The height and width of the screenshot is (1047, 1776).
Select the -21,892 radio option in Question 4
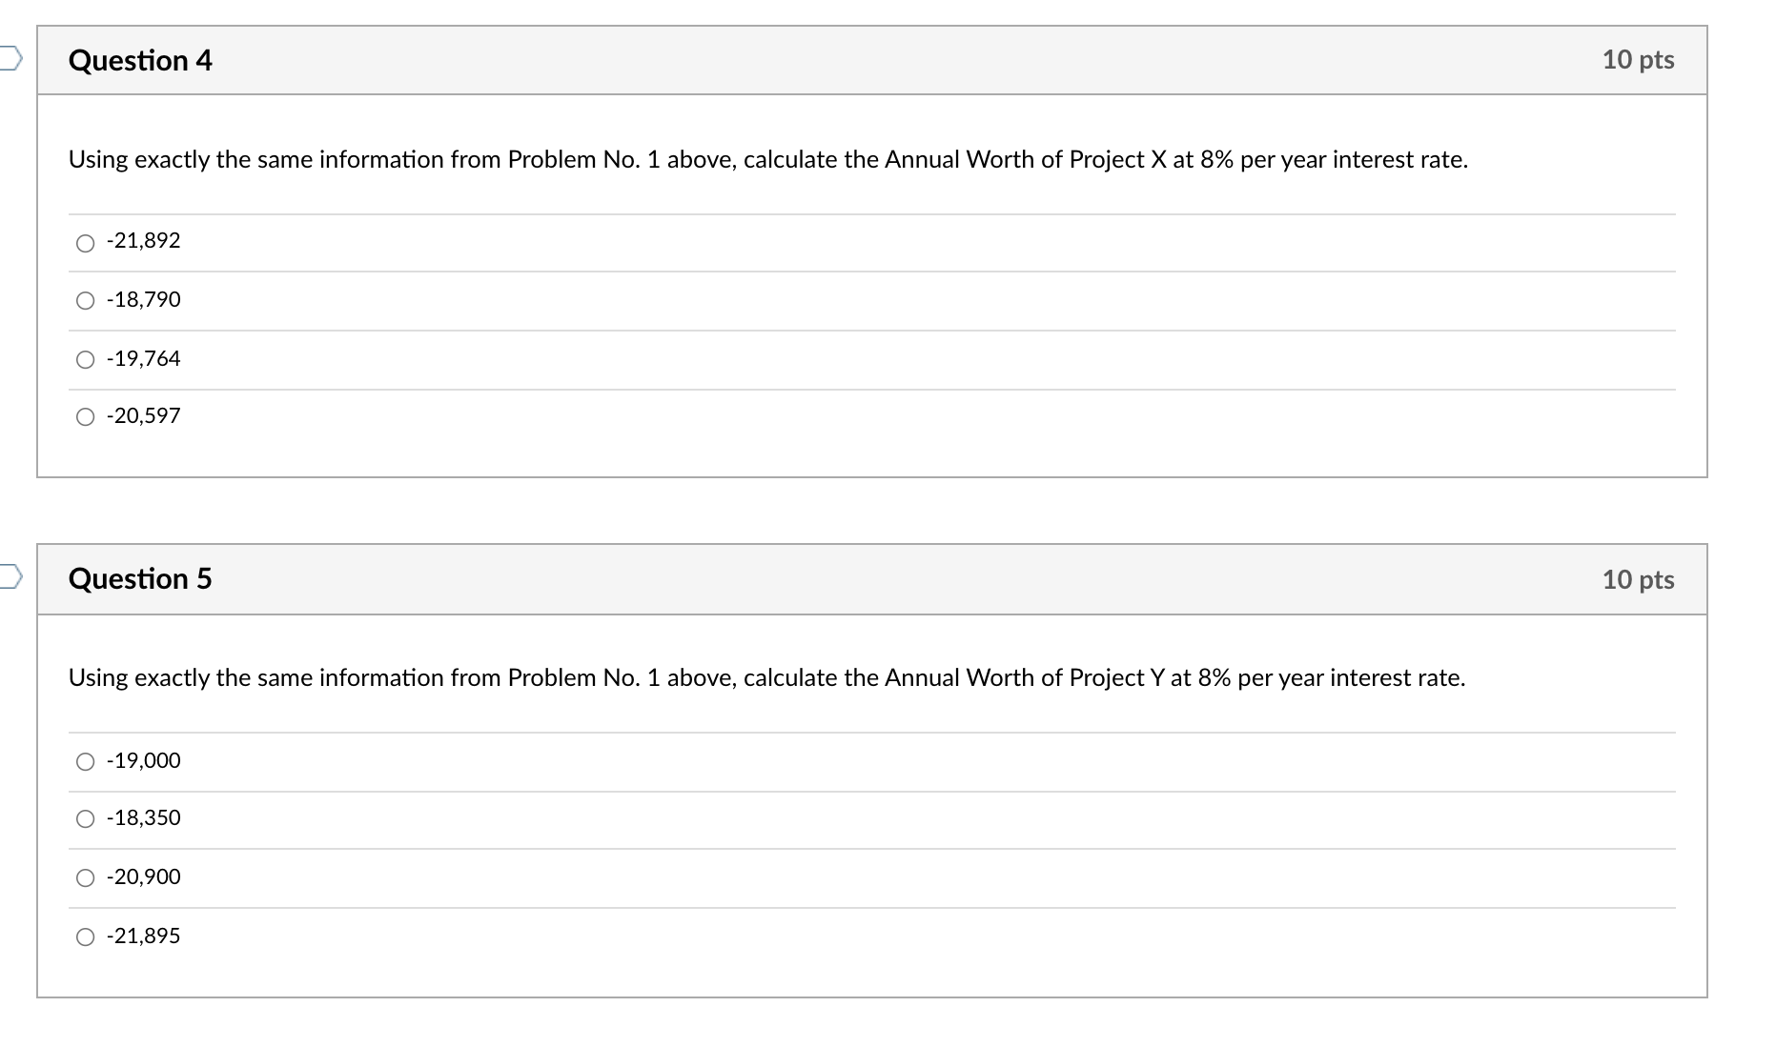point(86,243)
